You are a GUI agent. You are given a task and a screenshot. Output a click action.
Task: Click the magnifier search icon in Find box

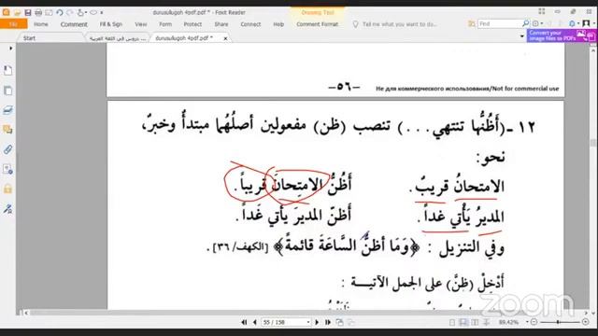(x=525, y=23)
